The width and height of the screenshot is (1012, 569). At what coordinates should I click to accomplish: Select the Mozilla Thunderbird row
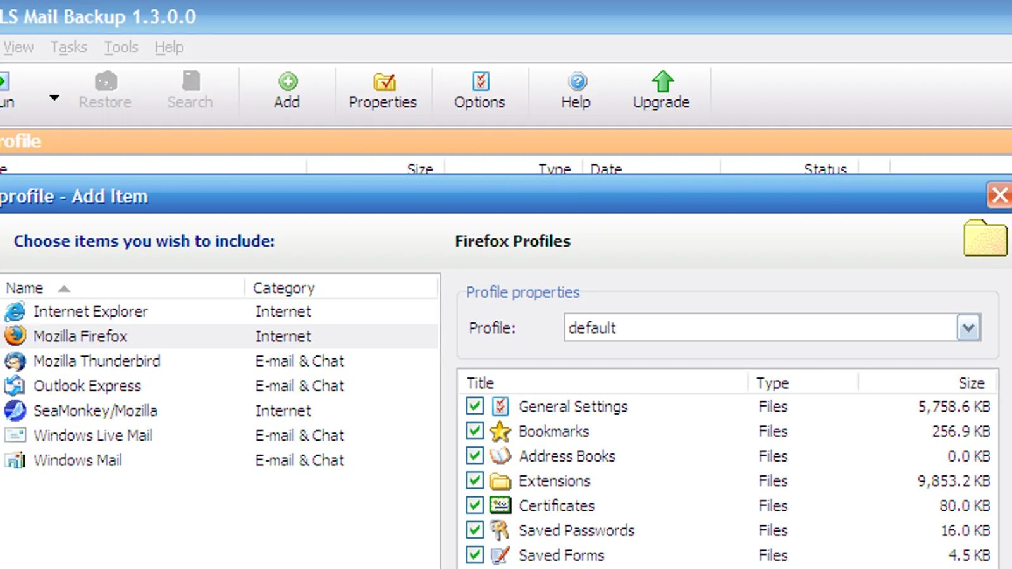coord(219,361)
